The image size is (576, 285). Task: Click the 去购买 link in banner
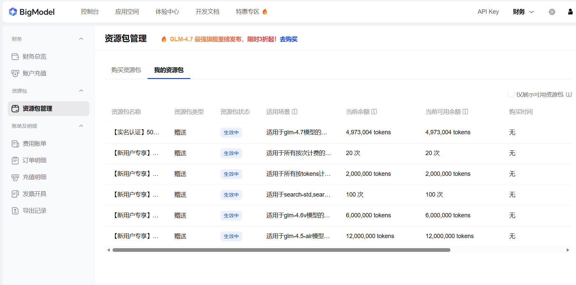288,39
